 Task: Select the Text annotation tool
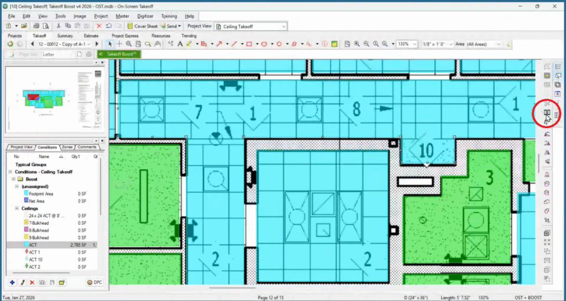(x=180, y=44)
